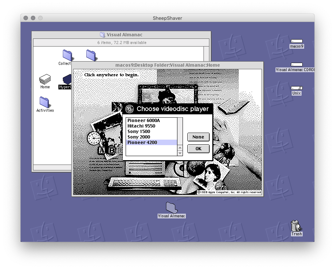Minimize the SheepShaver window
Viewport: 335px width, 269px height.
[x=33, y=18]
